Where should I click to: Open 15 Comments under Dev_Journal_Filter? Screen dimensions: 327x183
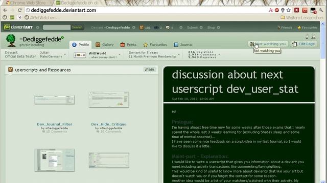(55, 132)
